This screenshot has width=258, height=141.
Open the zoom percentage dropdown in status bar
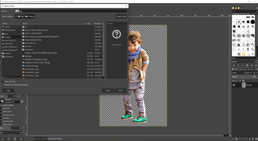click(44, 139)
